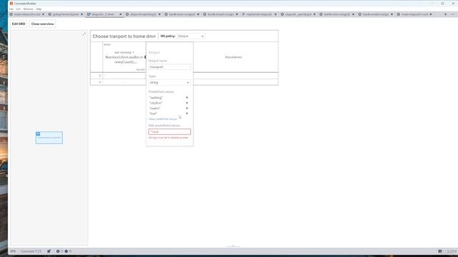458x257 pixels.
Task: Toggle the bottom panel via its handle
Action: point(233,246)
